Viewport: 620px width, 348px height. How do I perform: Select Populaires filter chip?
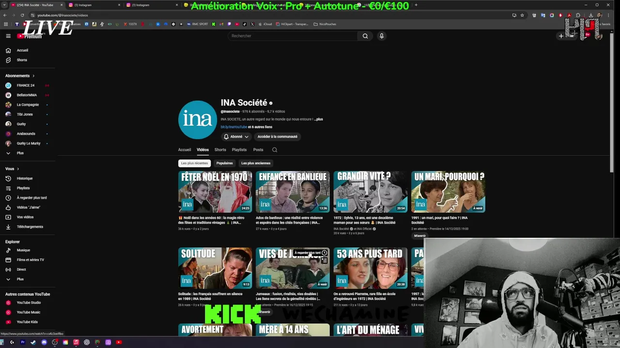pos(224,163)
